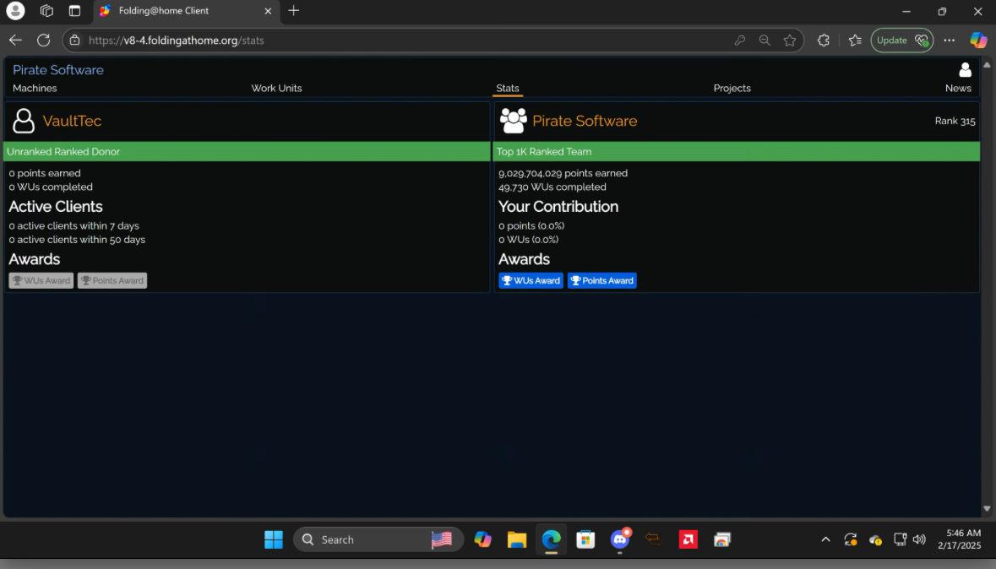The image size is (996, 569).
Task: Open the password key icon in address bar
Action: [x=739, y=40]
